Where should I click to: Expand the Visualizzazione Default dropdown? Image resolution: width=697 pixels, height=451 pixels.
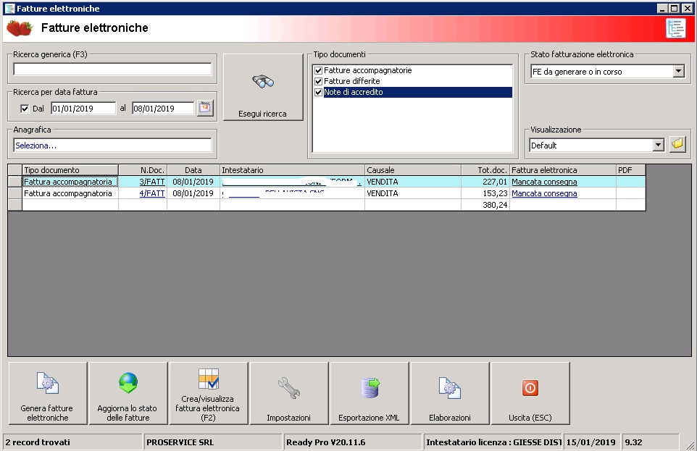[x=659, y=145]
